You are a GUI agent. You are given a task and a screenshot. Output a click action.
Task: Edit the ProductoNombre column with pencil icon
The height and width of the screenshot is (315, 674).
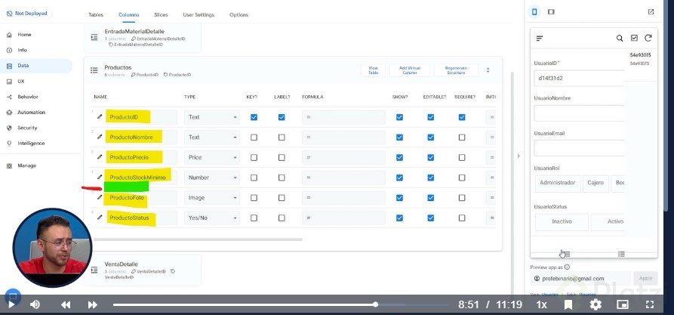[100, 137]
